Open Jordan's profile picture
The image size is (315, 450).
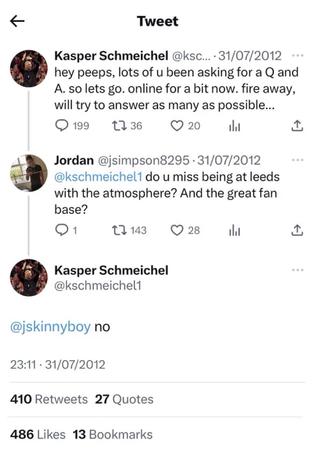[x=28, y=173]
